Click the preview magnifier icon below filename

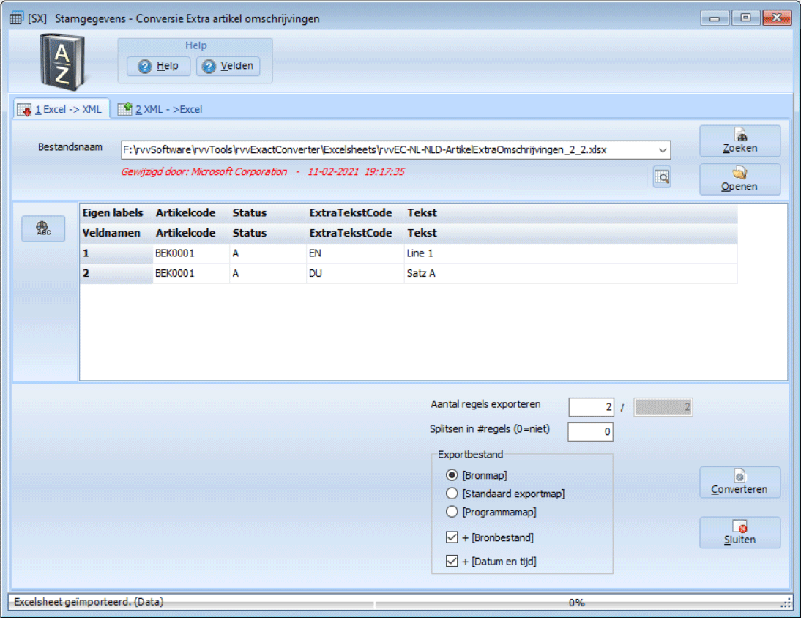pos(662,177)
